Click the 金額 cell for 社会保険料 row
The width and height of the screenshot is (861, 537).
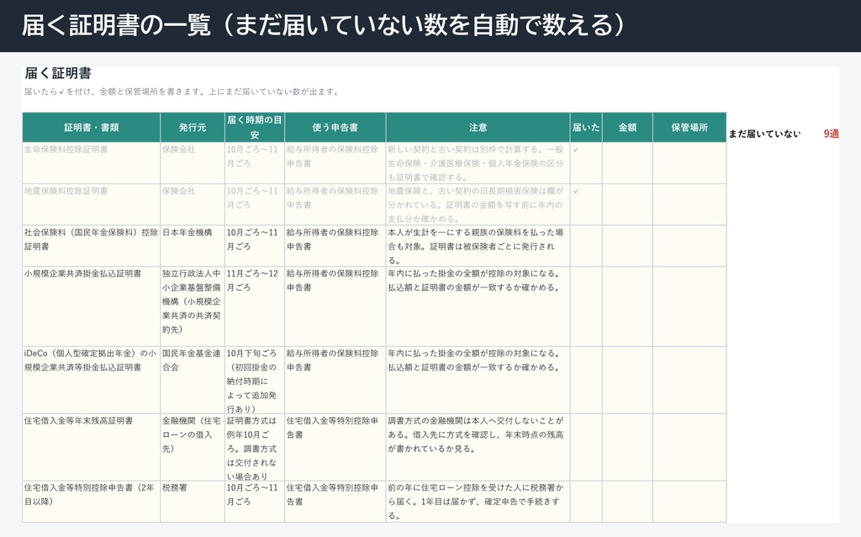tap(627, 246)
